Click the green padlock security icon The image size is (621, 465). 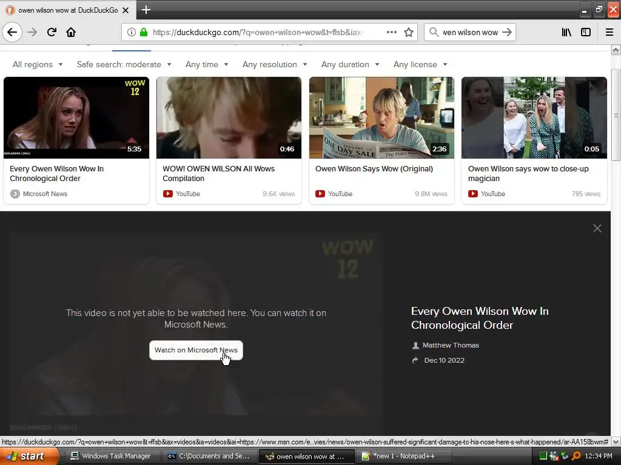point(144,32)
